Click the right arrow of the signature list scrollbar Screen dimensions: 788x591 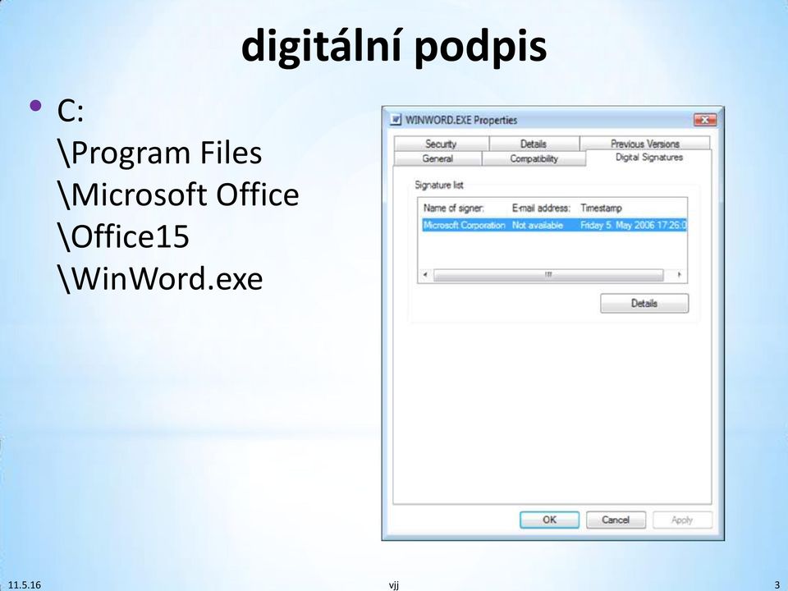coord(679,275)
